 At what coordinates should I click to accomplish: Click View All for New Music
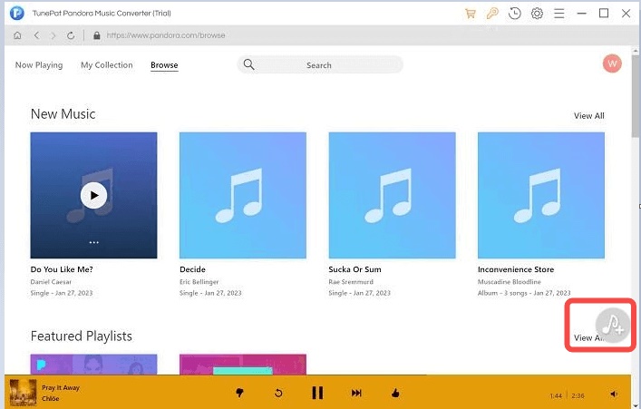click(588, 116)
